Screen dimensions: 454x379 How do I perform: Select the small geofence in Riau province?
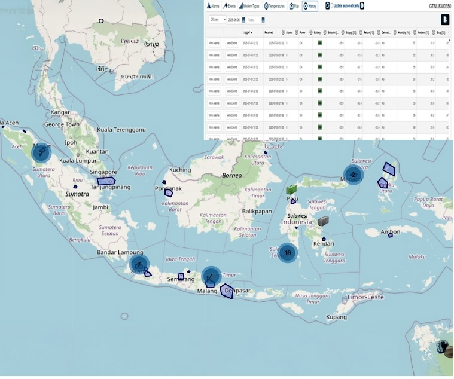pos(75,187)
